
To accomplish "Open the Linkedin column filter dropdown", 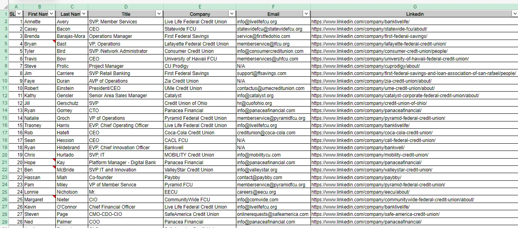I will (515, 14).
